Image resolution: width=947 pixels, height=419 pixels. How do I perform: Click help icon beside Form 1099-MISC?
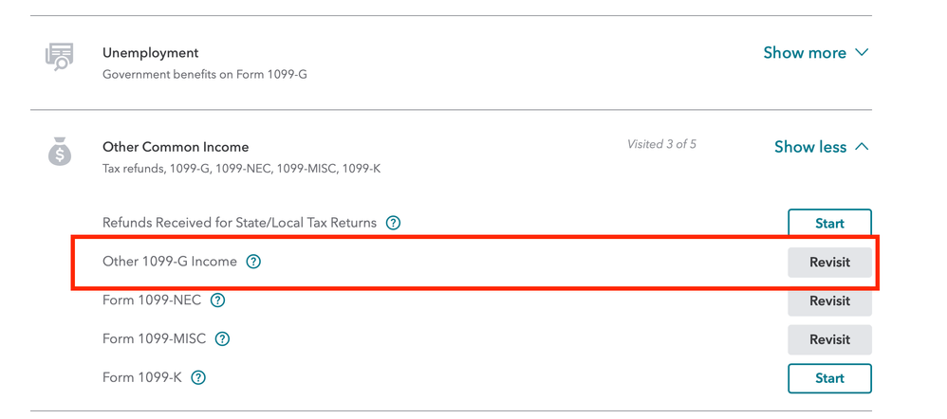[x=222, y=338]
